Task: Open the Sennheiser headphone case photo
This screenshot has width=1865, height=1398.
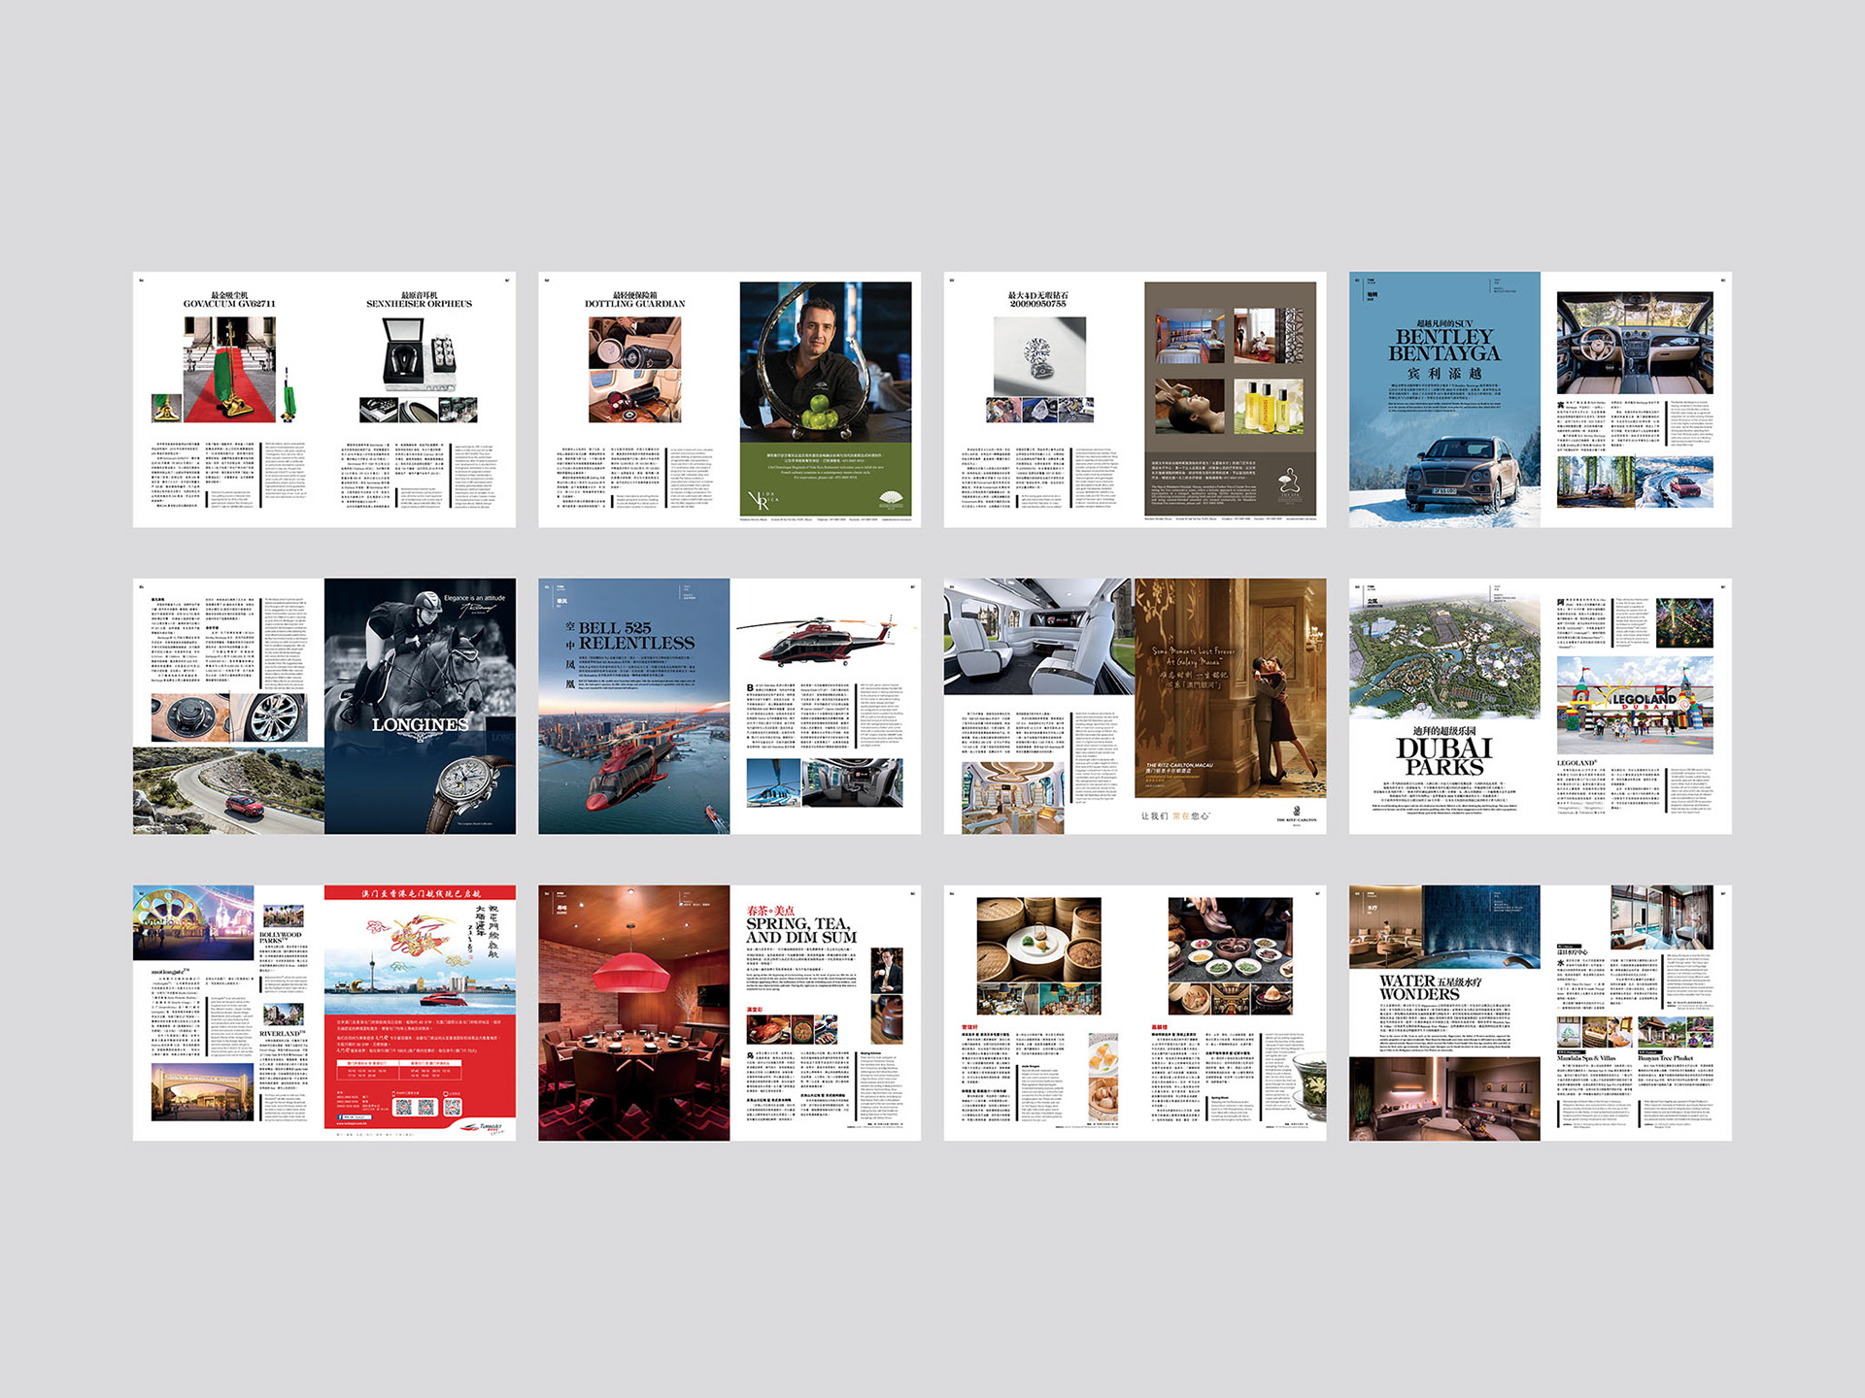Action: [419, 356]
